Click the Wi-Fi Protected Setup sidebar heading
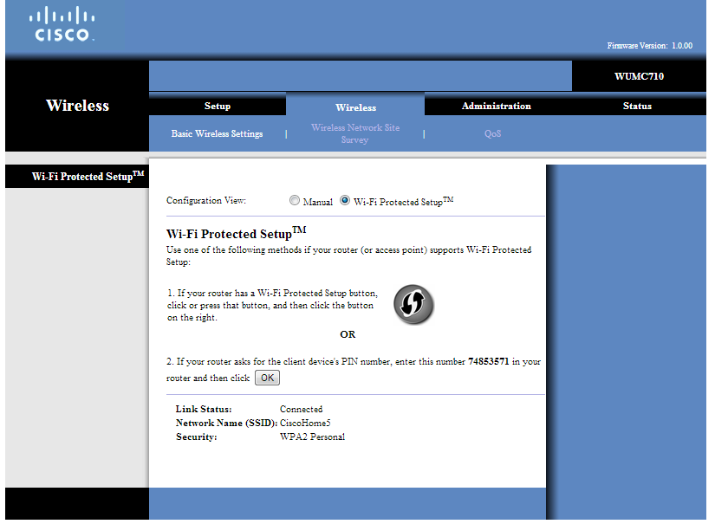This screenshot has width=715, height=524. point(88,176)
